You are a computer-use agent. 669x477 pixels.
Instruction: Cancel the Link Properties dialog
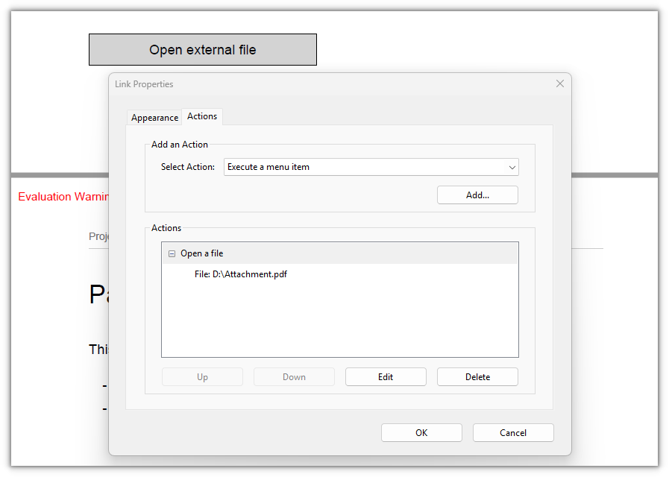pos(513,433)
